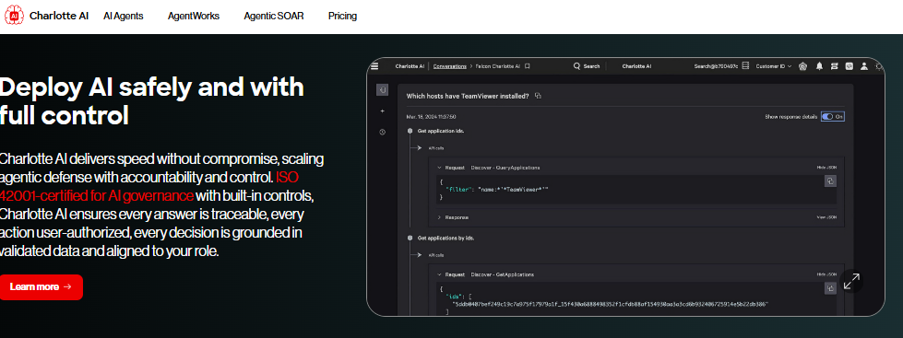Click Hide JSON for the GetApplications request
The image size is (903, 338).
tap(826, 274)
